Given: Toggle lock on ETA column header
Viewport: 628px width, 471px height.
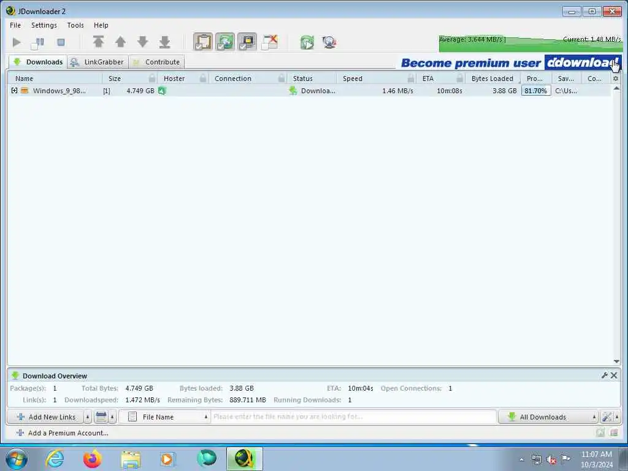Looking at the screenshot, I should coord(460,78).
